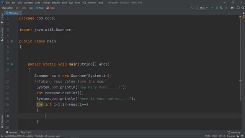
Task: Click the 'how many rows' string on line 13
Action: pos(100,87)
